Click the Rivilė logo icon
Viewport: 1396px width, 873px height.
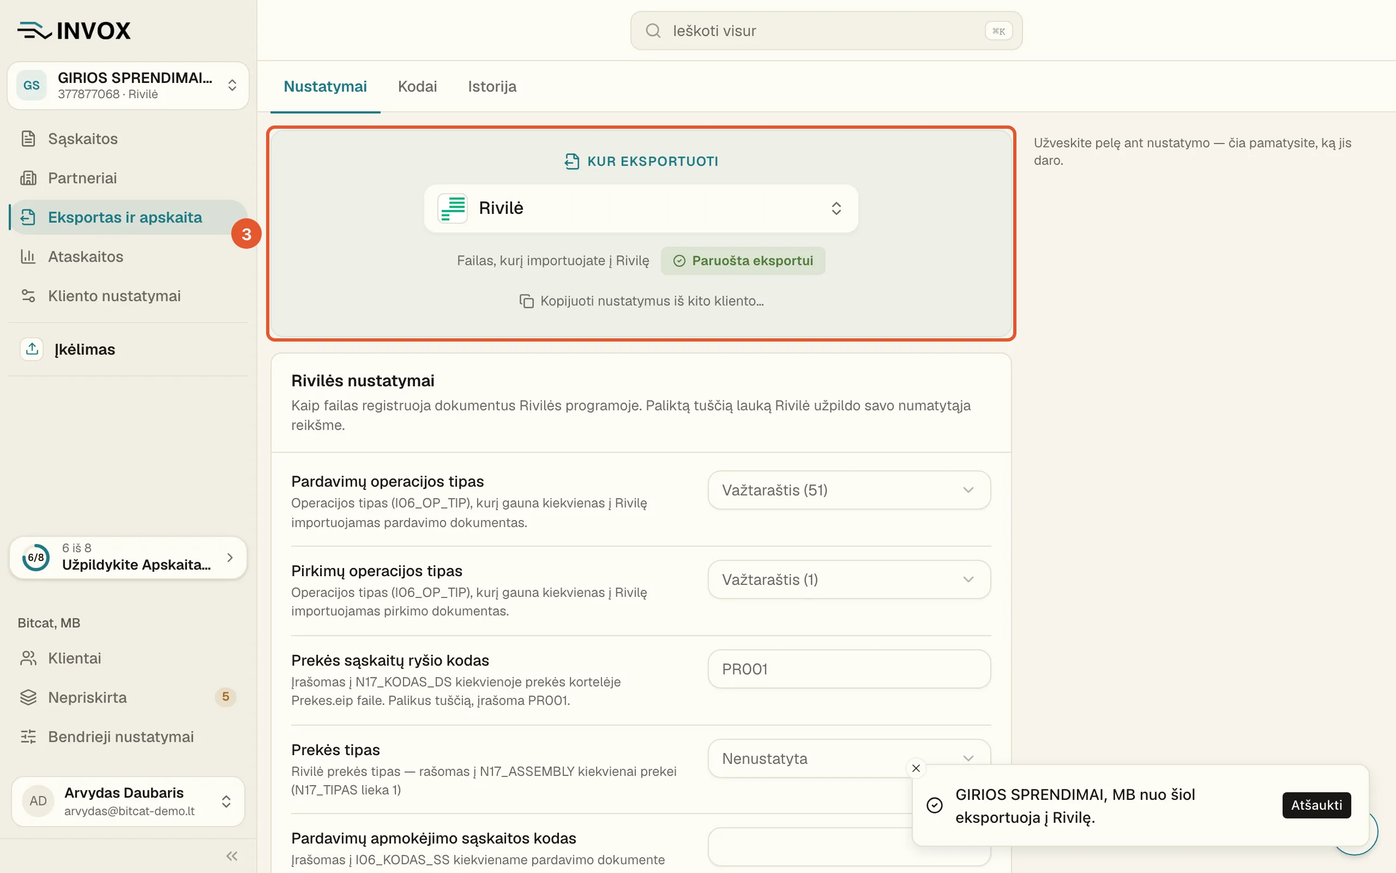(x=453, y=208)
